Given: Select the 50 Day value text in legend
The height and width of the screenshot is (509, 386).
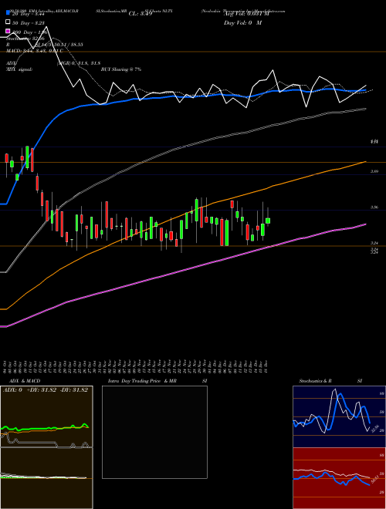Looking at the screenshot, I should (28, 22).
